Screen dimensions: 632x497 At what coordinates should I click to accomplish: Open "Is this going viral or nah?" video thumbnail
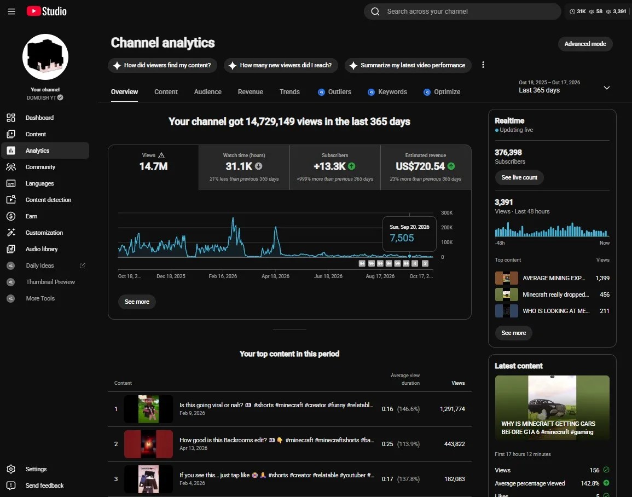point(148,409)
